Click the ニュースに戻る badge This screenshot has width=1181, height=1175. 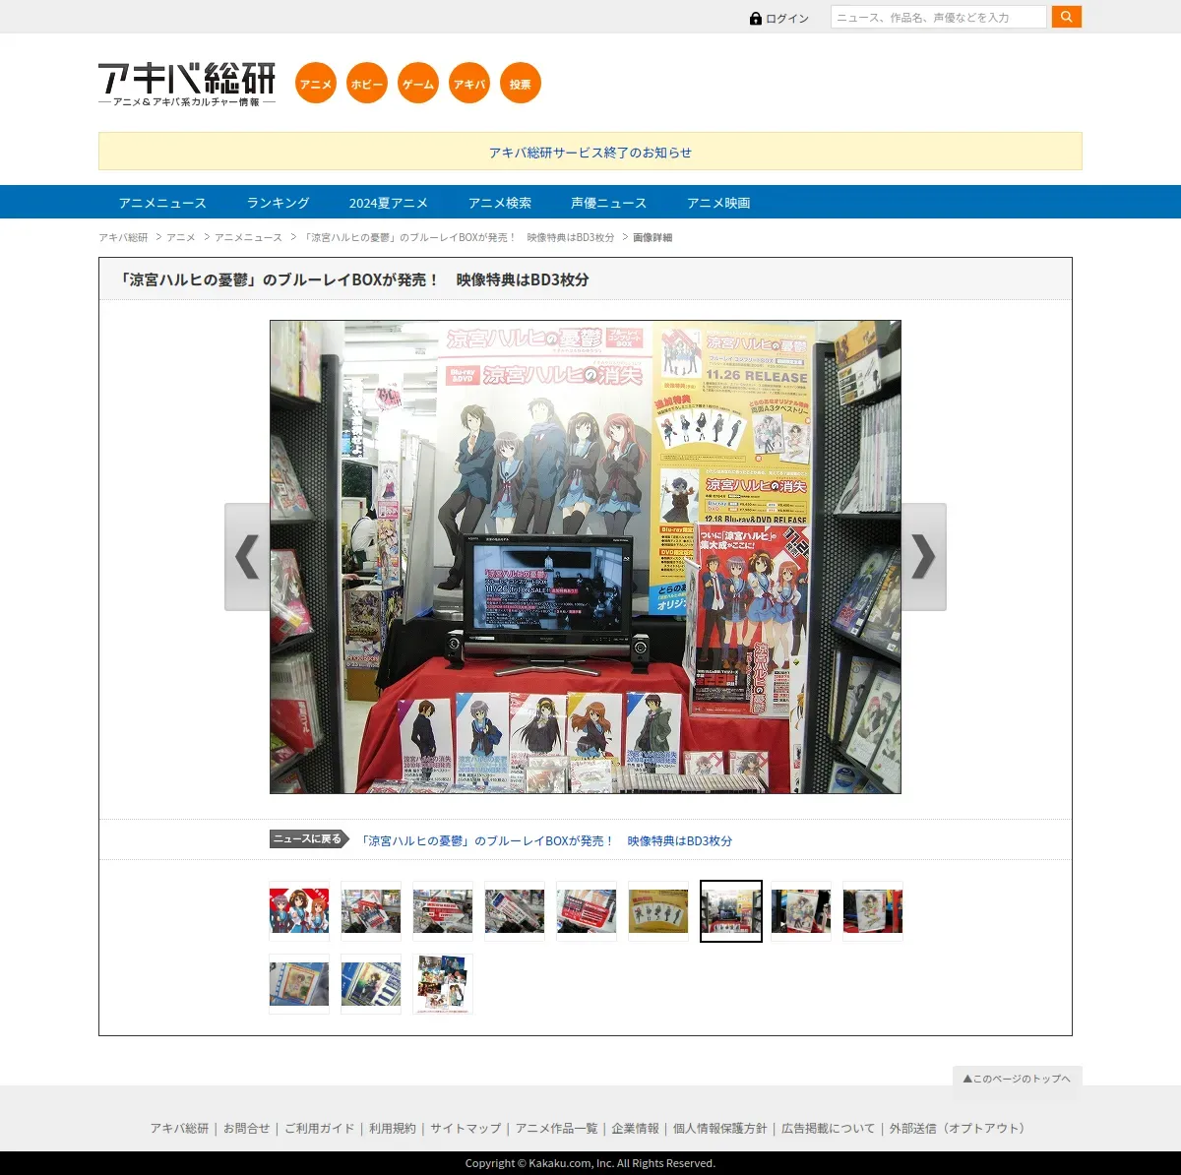point(310,839)
